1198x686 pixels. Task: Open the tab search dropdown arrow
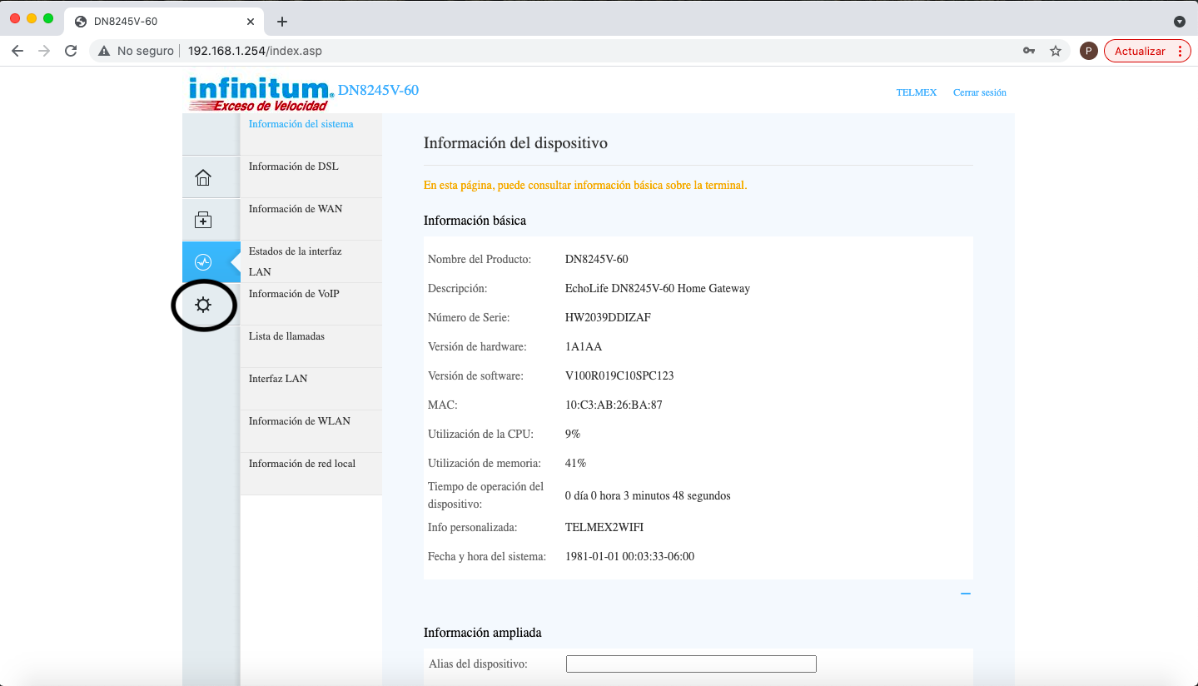pyautogui.click(x=1179, y=22)
